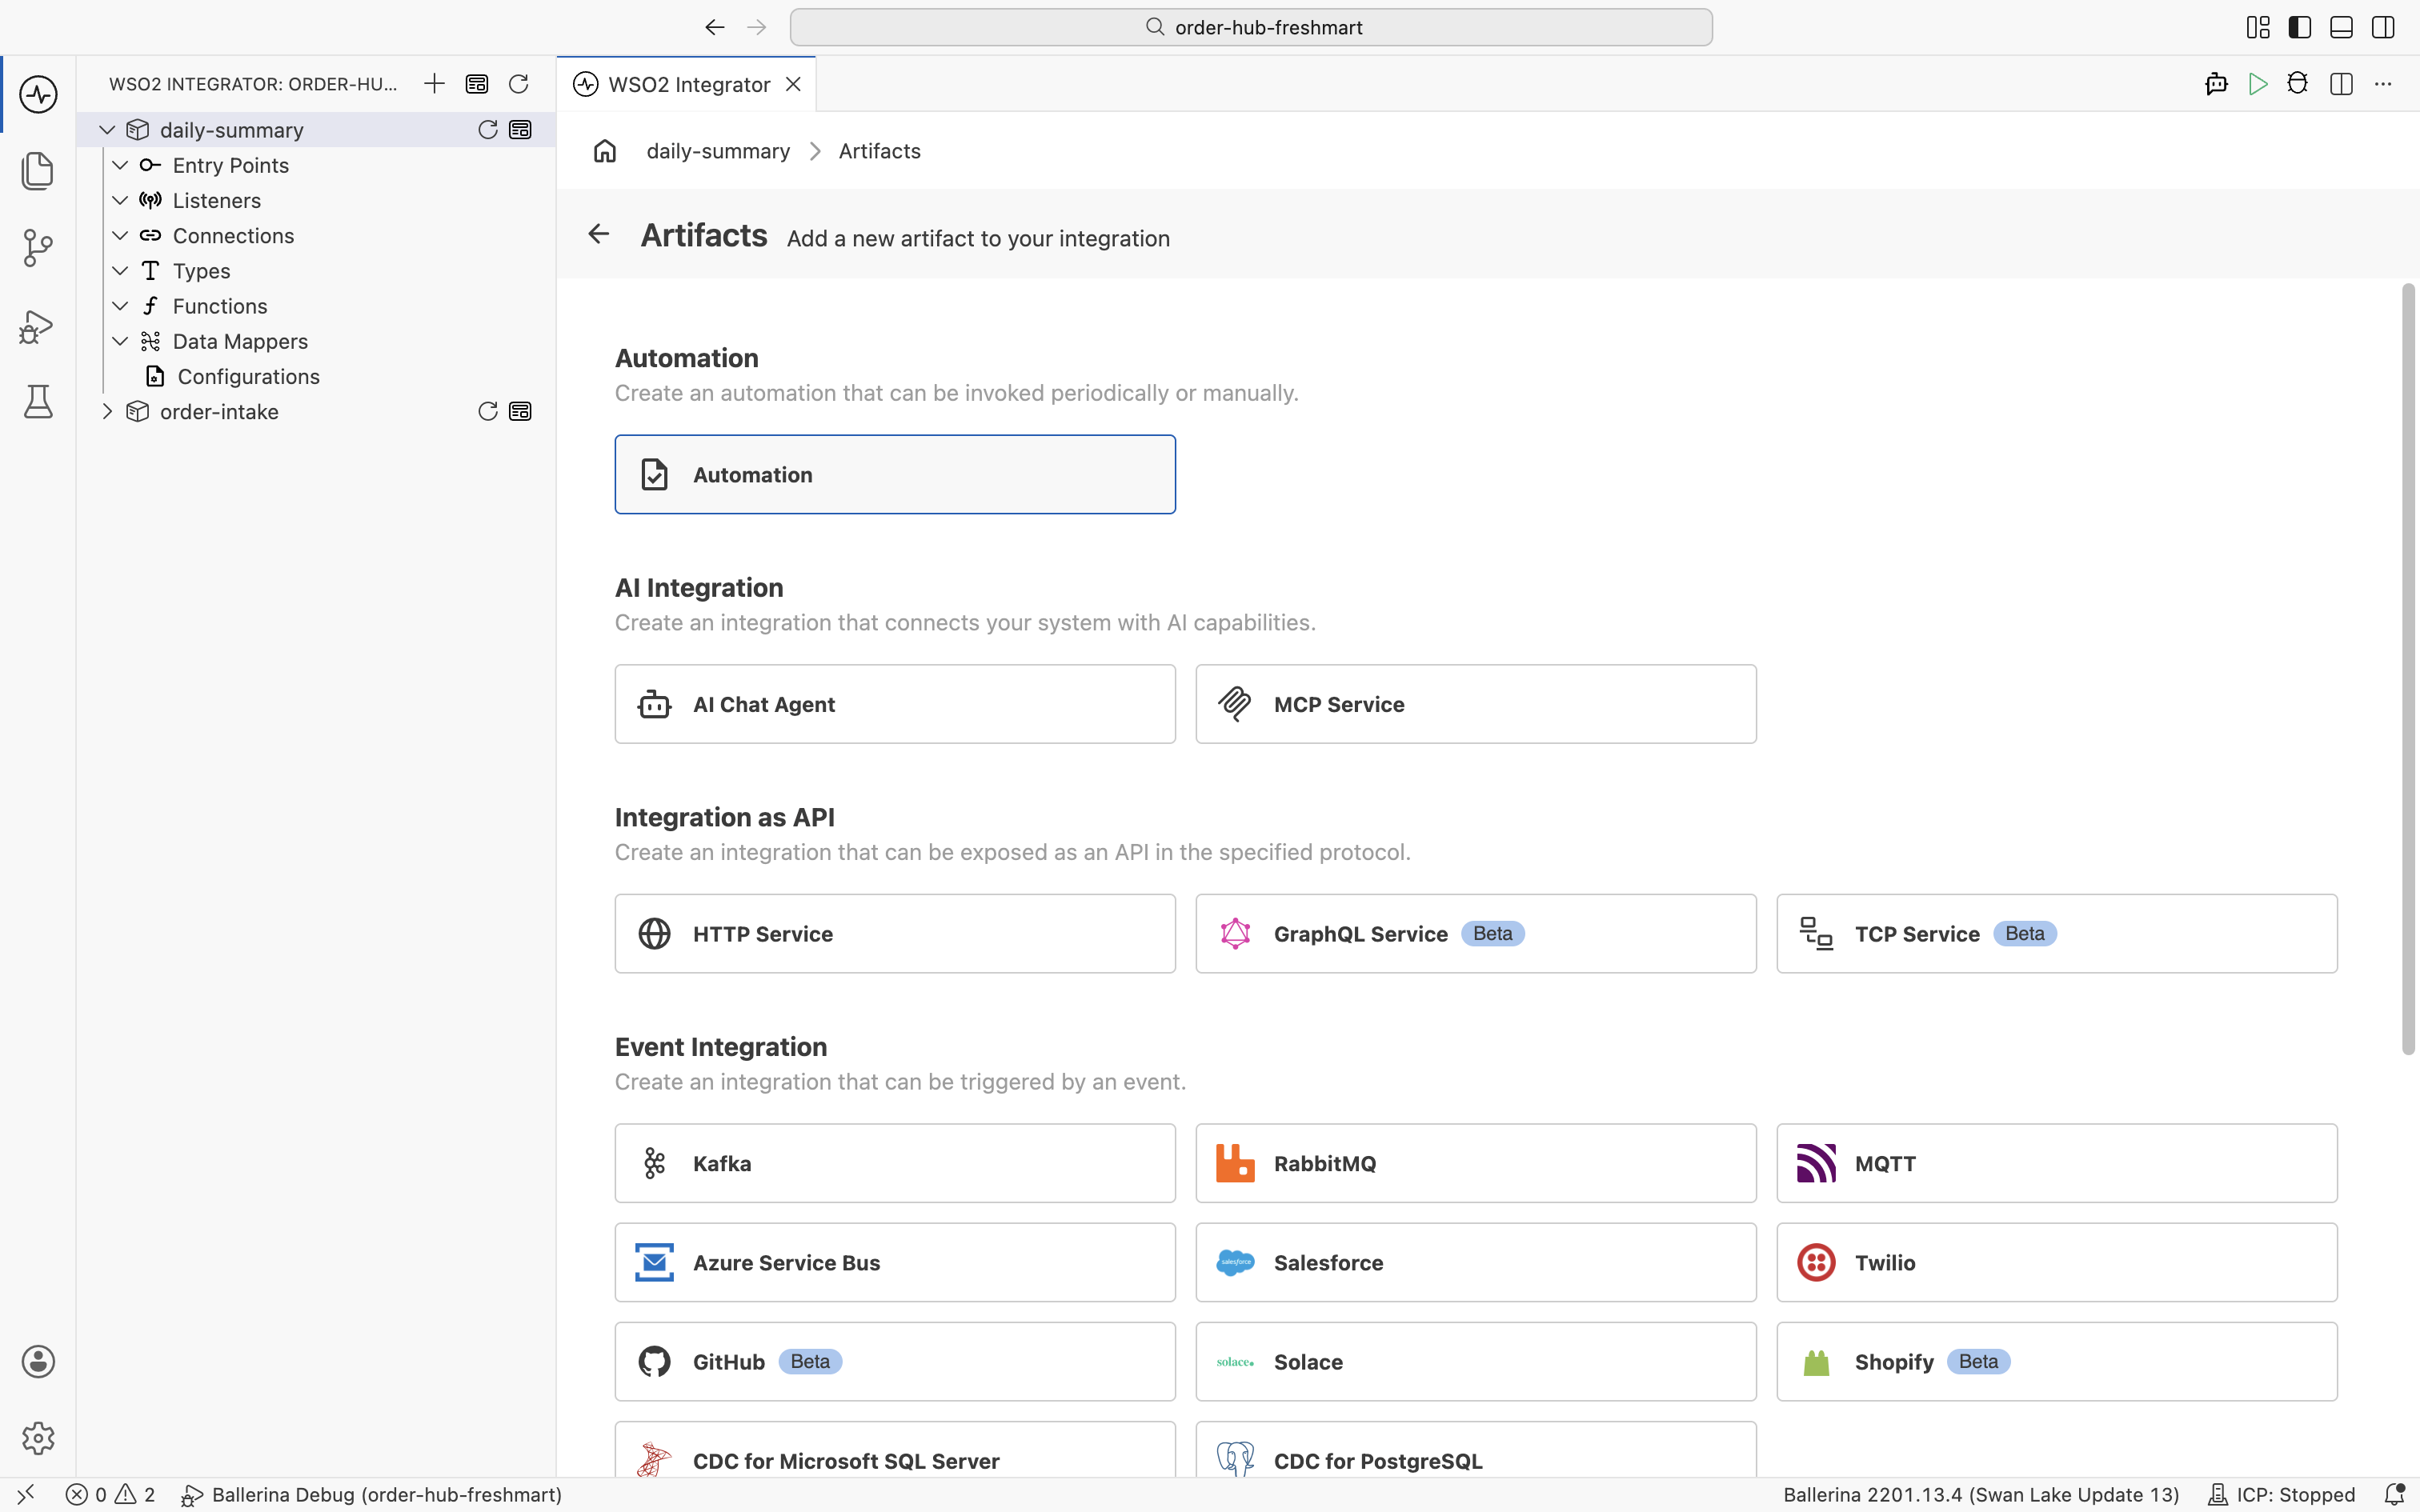Open the more actions ellipsis menu
The width and height of the screenshot is (2420, 1512).
pos(2383,84)
